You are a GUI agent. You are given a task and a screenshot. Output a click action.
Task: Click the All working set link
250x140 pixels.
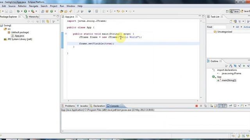coord(237,27)
